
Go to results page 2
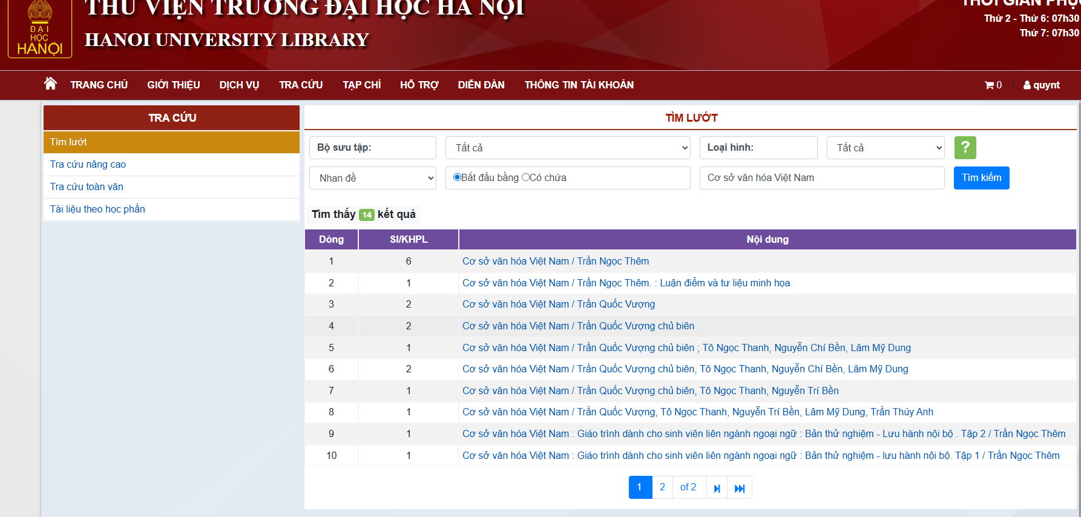point(662,487)
